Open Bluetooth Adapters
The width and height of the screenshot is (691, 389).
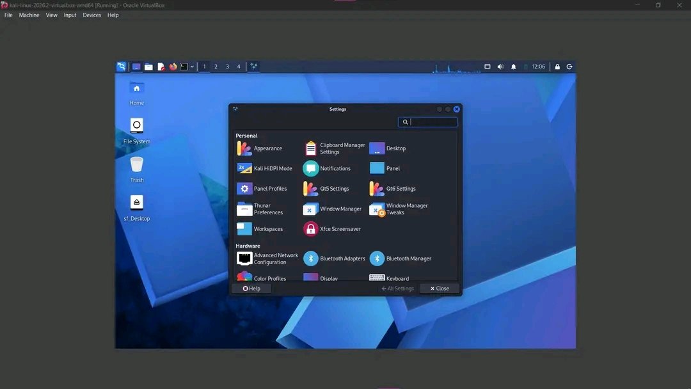334,258
